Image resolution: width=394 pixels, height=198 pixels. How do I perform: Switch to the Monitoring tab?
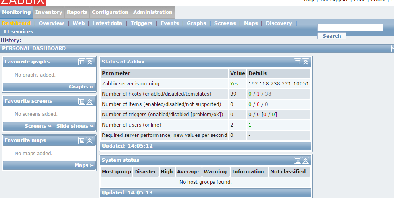click(x=16, y=12)
